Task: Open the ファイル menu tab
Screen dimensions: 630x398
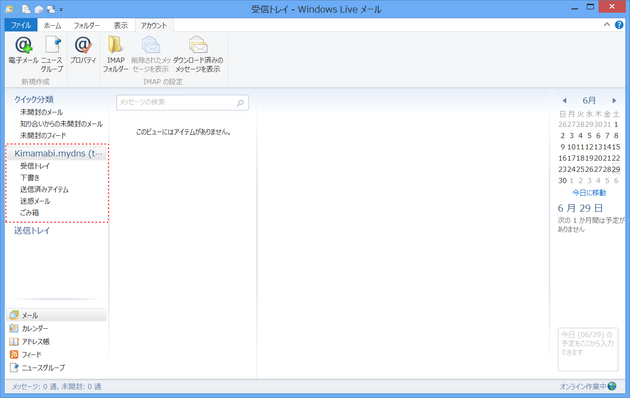Action: coord(21,25)
